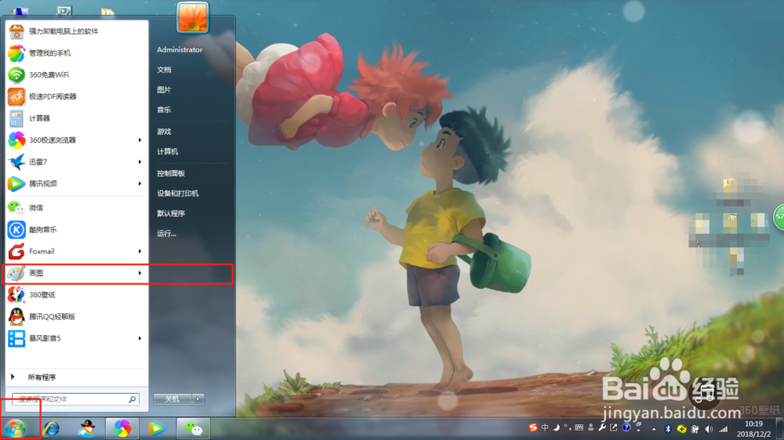Image resolution: width=784 pixels, height=440 pixels.
Task: Launch 管理我的手机 from start menu
Action: pyautogui.click(x=77, y=53)
